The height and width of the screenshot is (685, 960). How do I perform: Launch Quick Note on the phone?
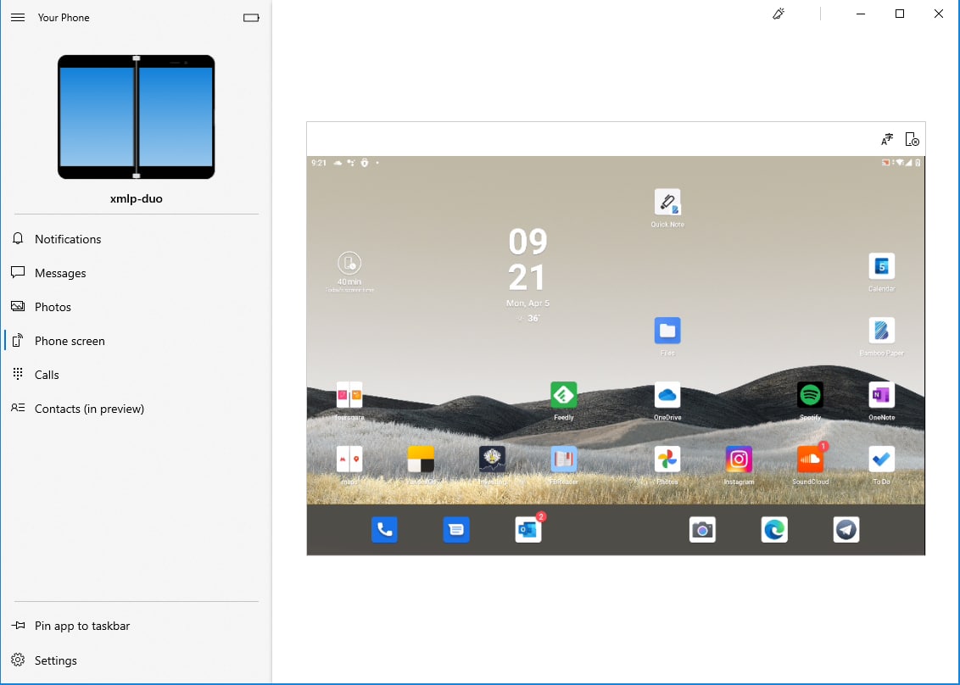[667, 209]
